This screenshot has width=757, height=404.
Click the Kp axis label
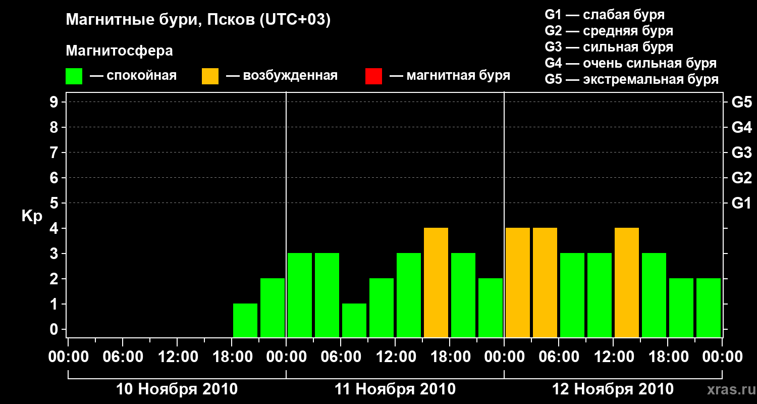point(32,216)
